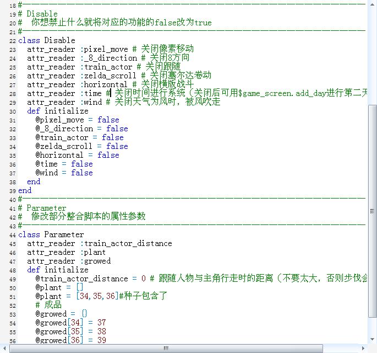
Task: Click 'false' after @wind on line 37
Action: (82, 173)
